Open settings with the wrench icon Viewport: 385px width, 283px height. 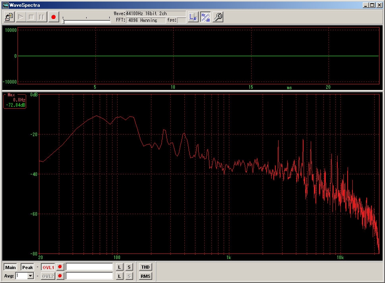coord(218,17)
